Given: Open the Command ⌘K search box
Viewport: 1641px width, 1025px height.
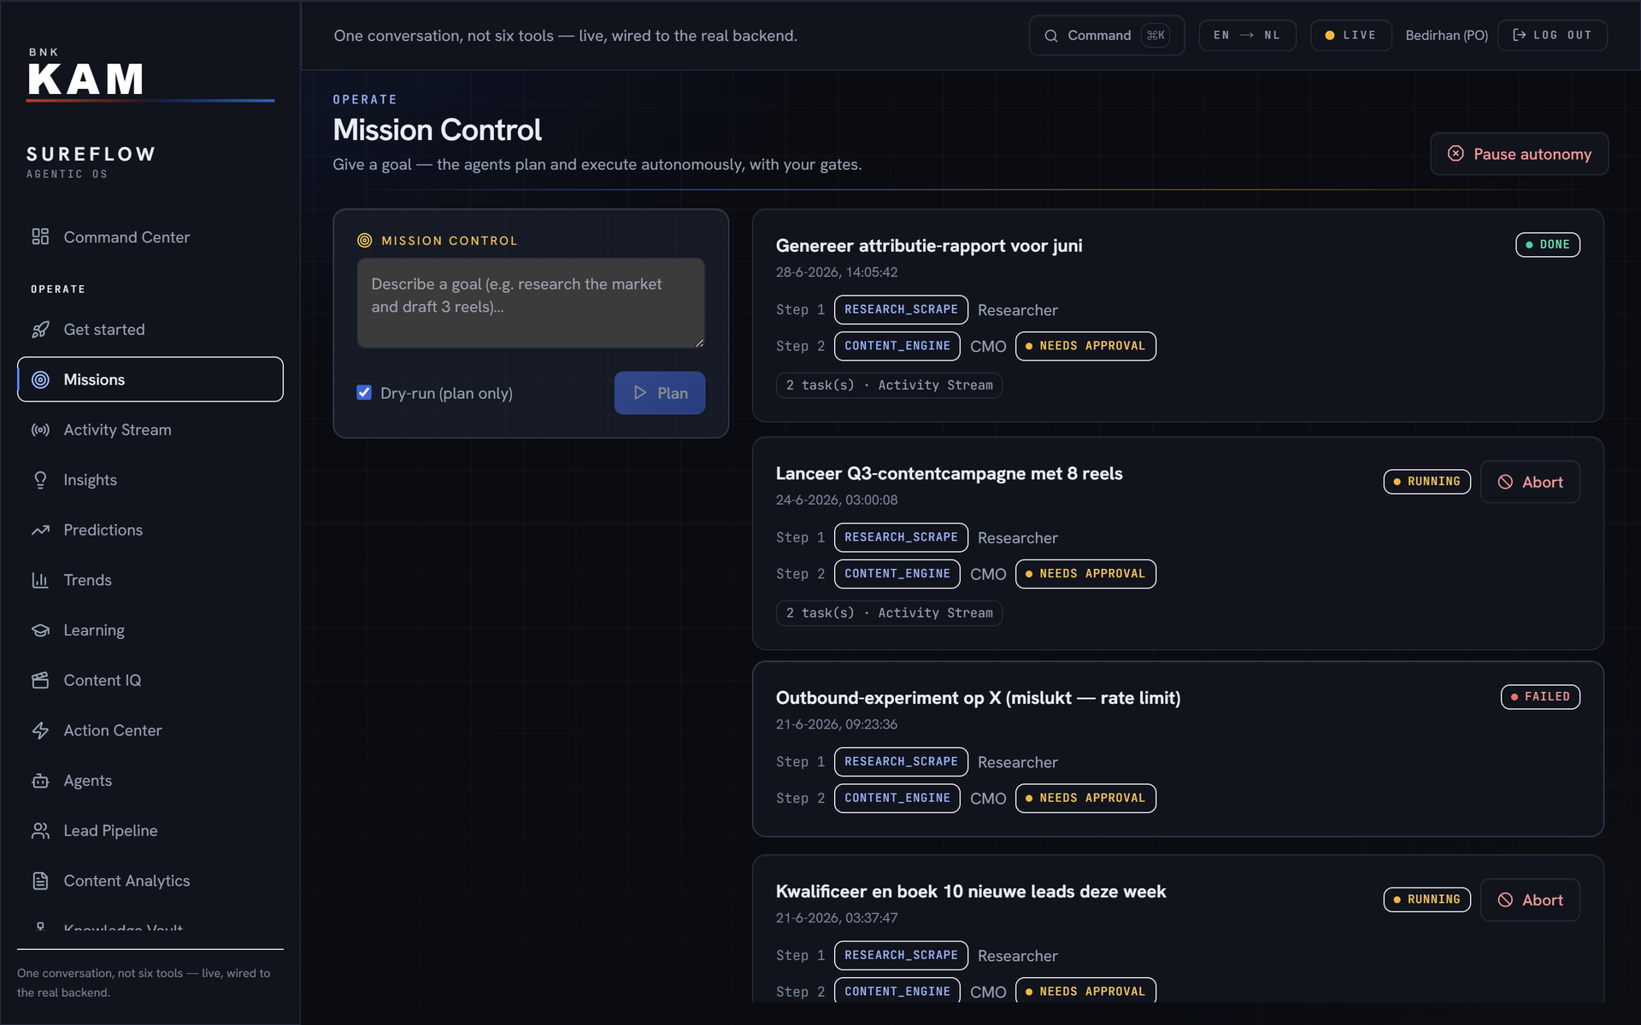Looking at the screenshot, I should 1107,35.
